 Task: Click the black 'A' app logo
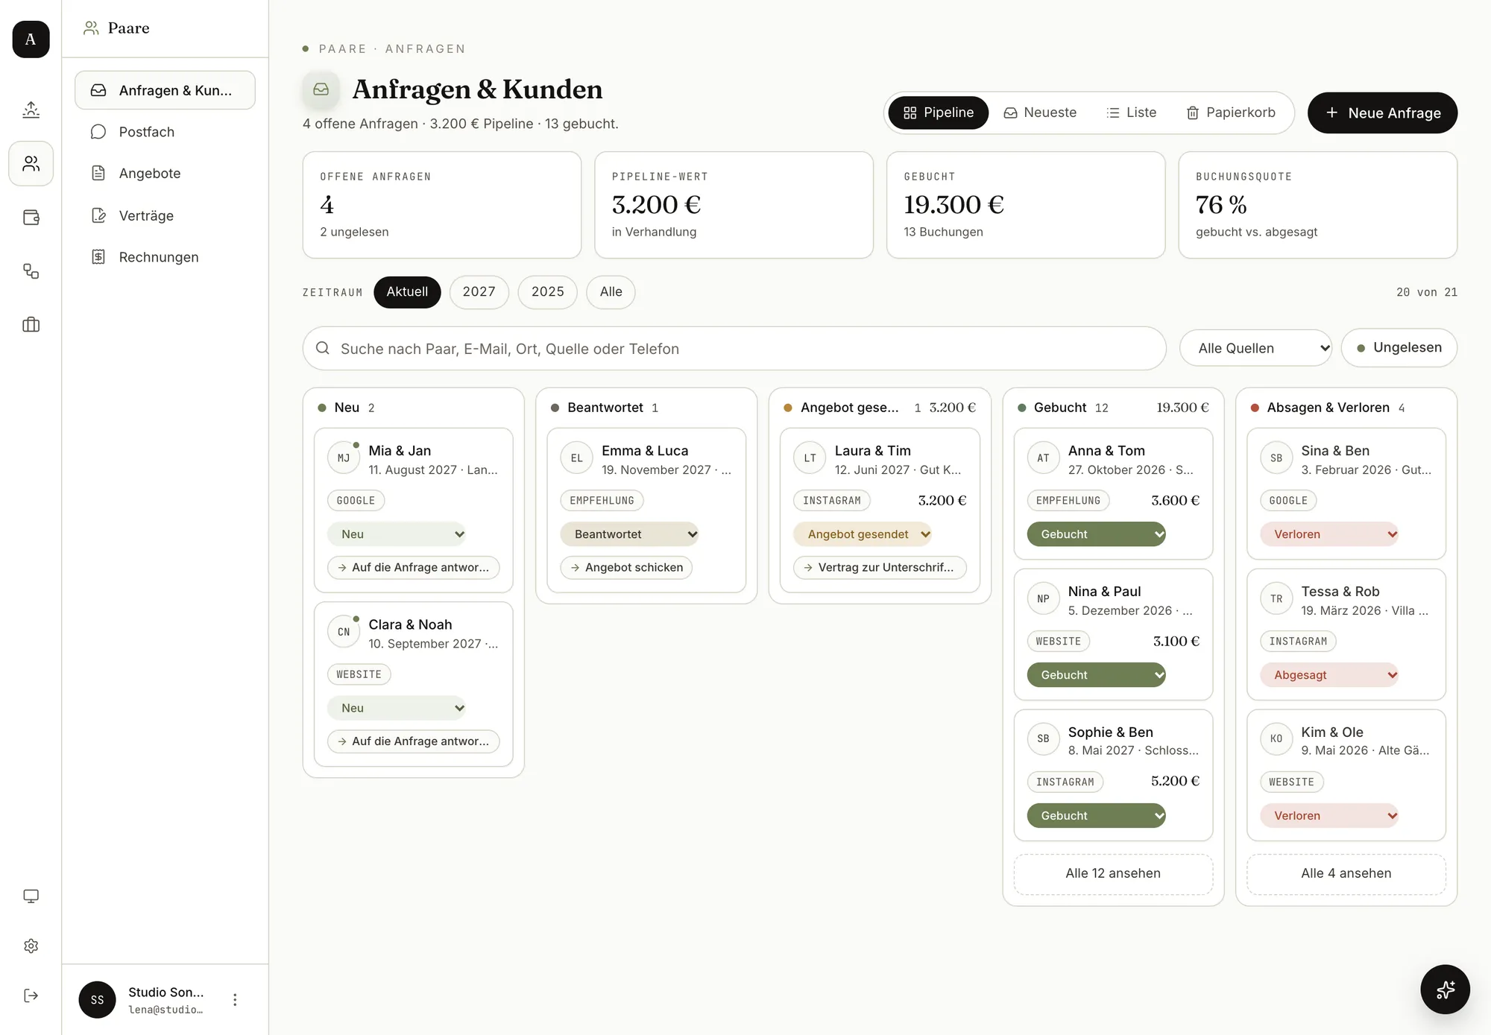click(x=31, y=39)
